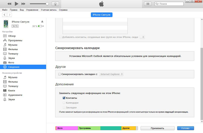The image size is (203, 133).
Task: Open the Файл menu
Action: 5,10
